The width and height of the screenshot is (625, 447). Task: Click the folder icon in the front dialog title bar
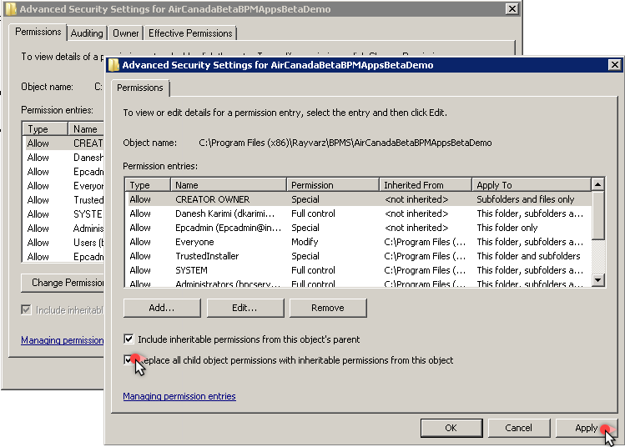point(114,65)
